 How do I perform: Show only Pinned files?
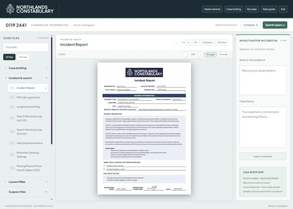(x=23, y=57)
